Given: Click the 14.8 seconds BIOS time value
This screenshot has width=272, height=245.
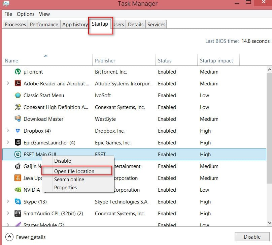Looking at the screenshot, I should (256, 41).
